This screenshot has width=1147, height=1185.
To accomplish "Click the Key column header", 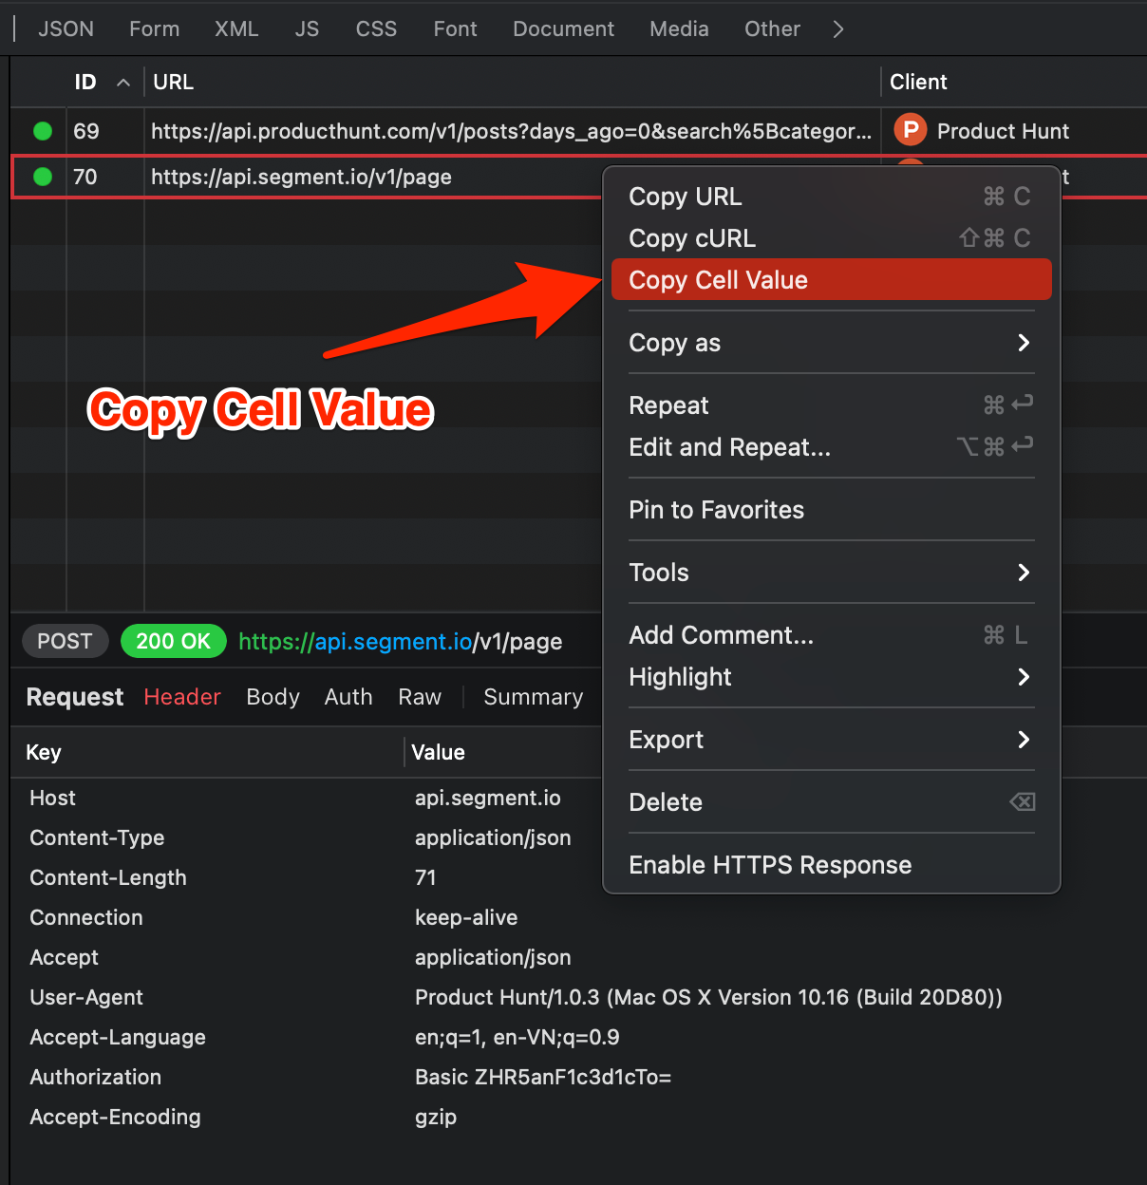I will (x=44, y=753).
